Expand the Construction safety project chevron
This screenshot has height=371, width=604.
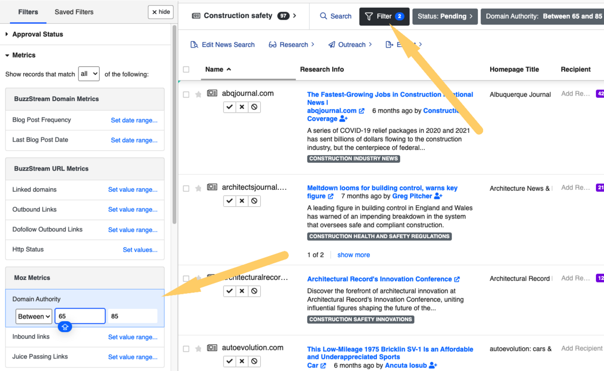coord(294,16)
